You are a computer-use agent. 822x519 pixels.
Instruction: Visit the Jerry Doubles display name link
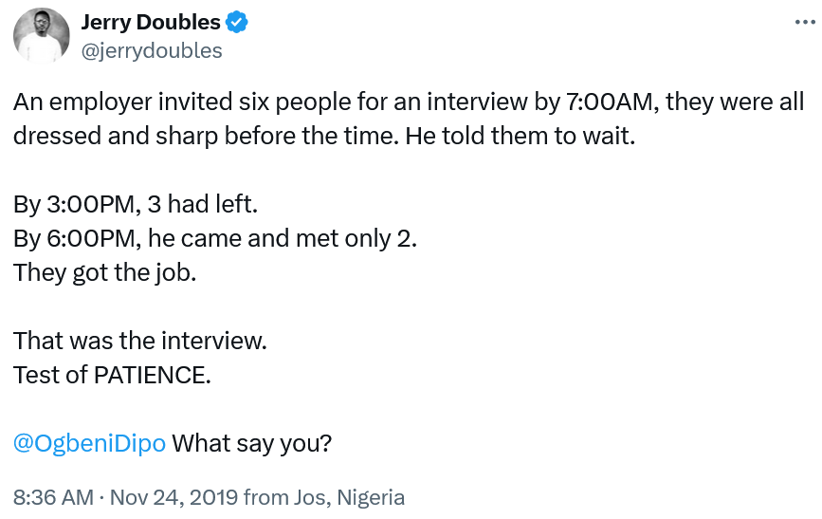point(151,22)
